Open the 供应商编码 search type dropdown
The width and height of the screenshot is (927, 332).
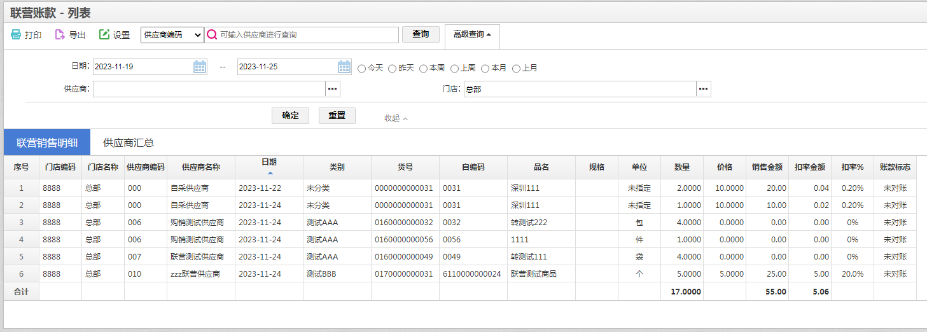pyautogui.click(x=172, y=35)
